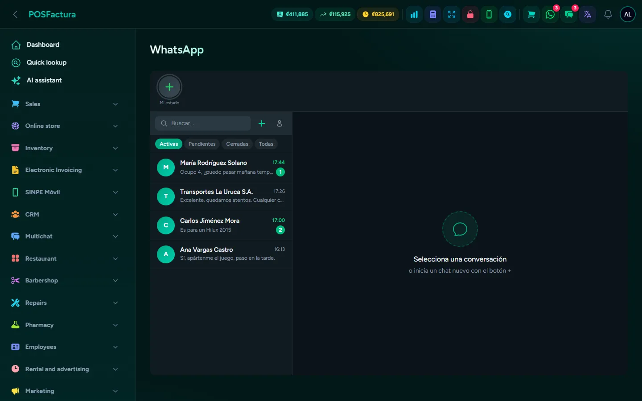Expand the Pharmacy section
This screenshot has height=401, width=642.
[x=65, y=325]
